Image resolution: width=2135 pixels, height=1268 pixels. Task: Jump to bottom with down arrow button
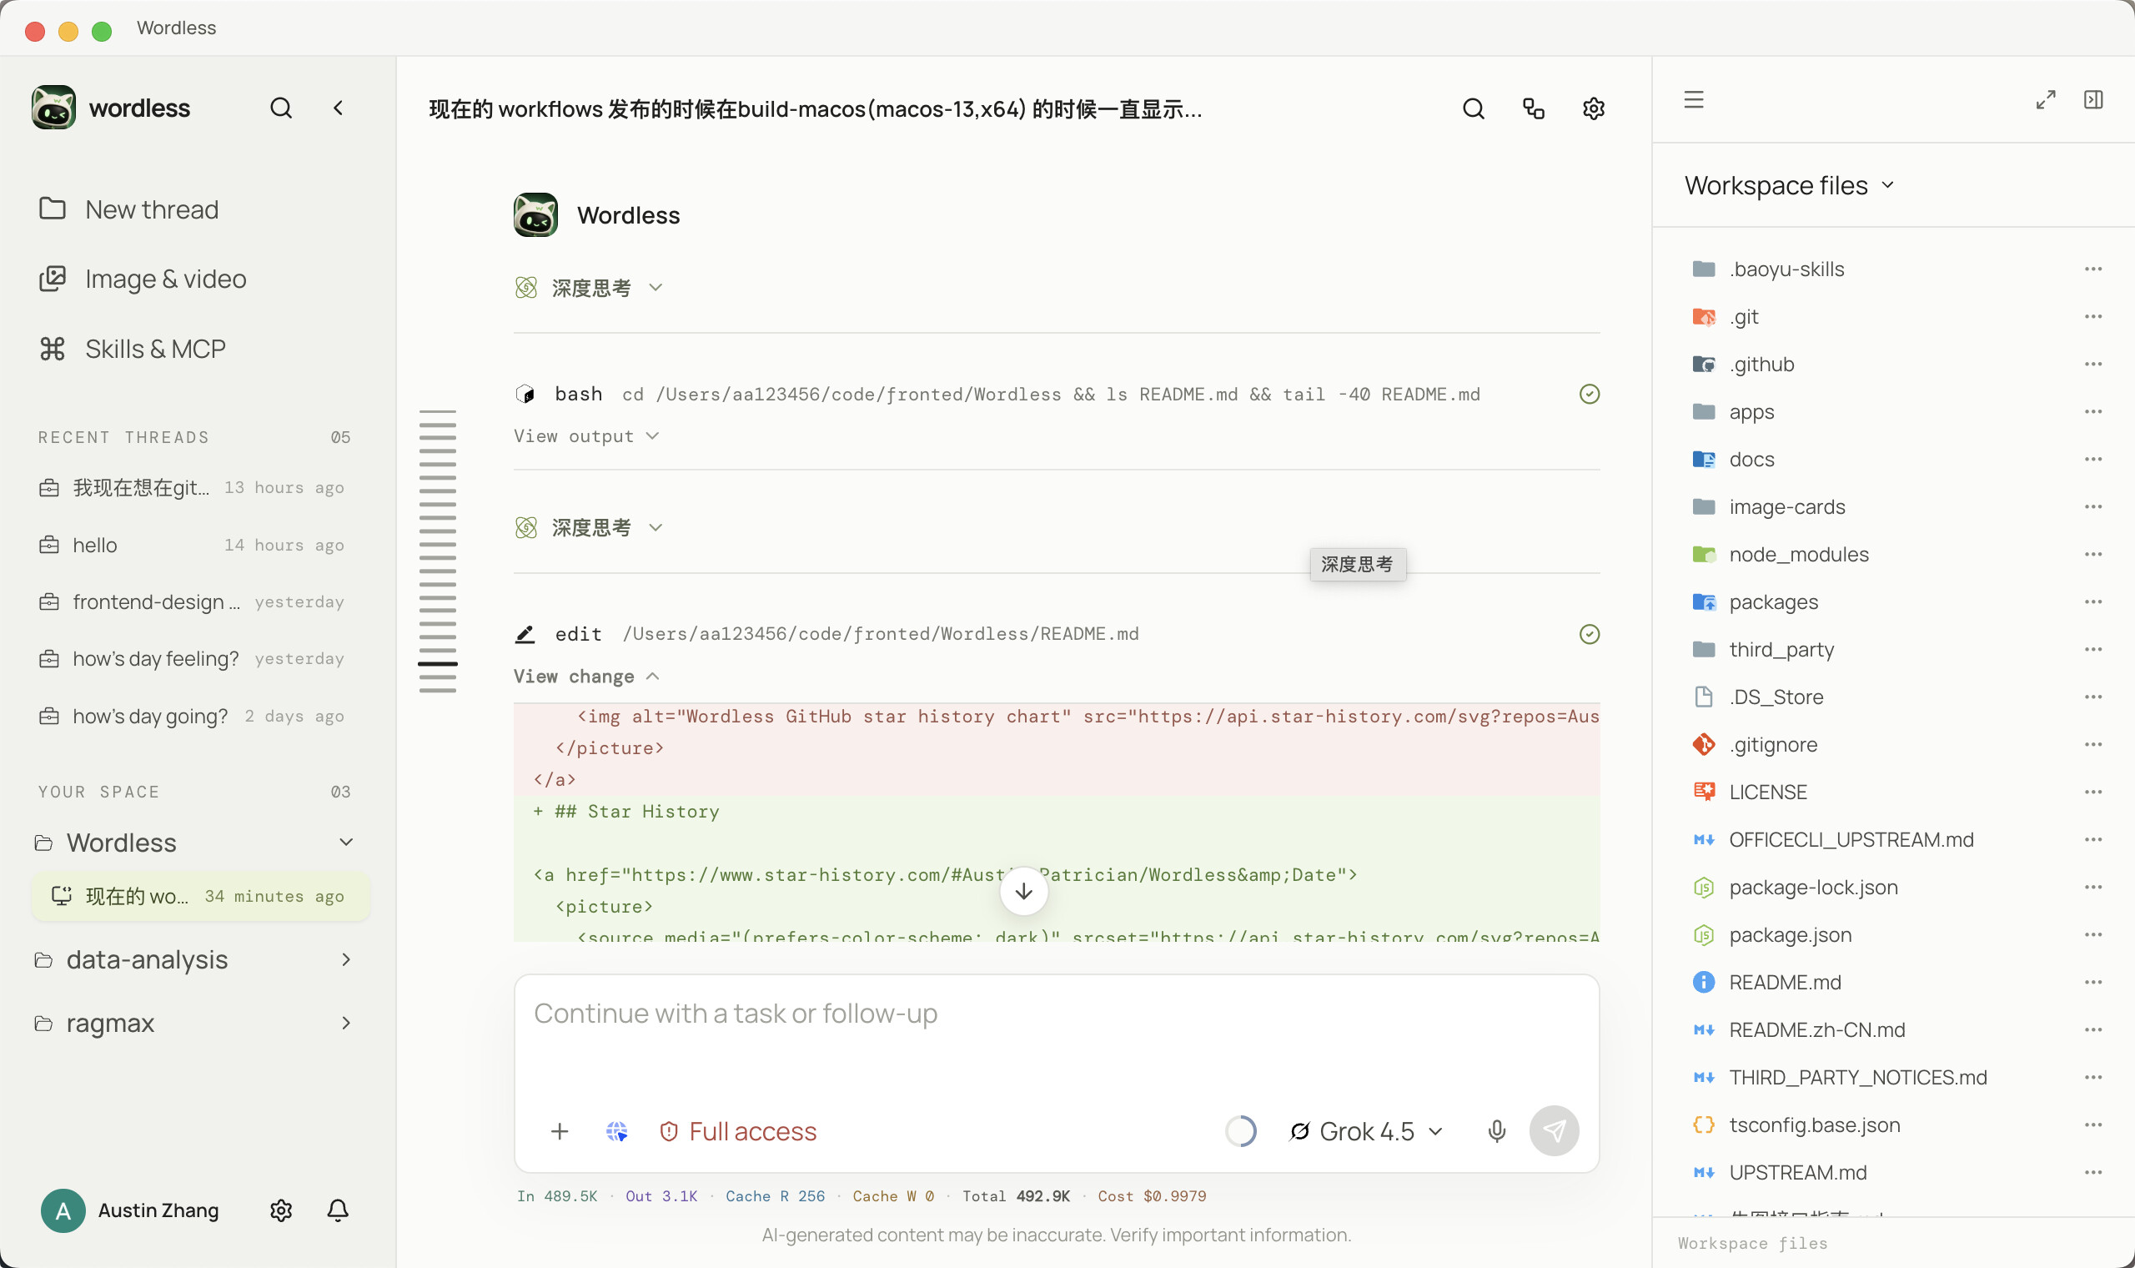[x=1024, y=891]
